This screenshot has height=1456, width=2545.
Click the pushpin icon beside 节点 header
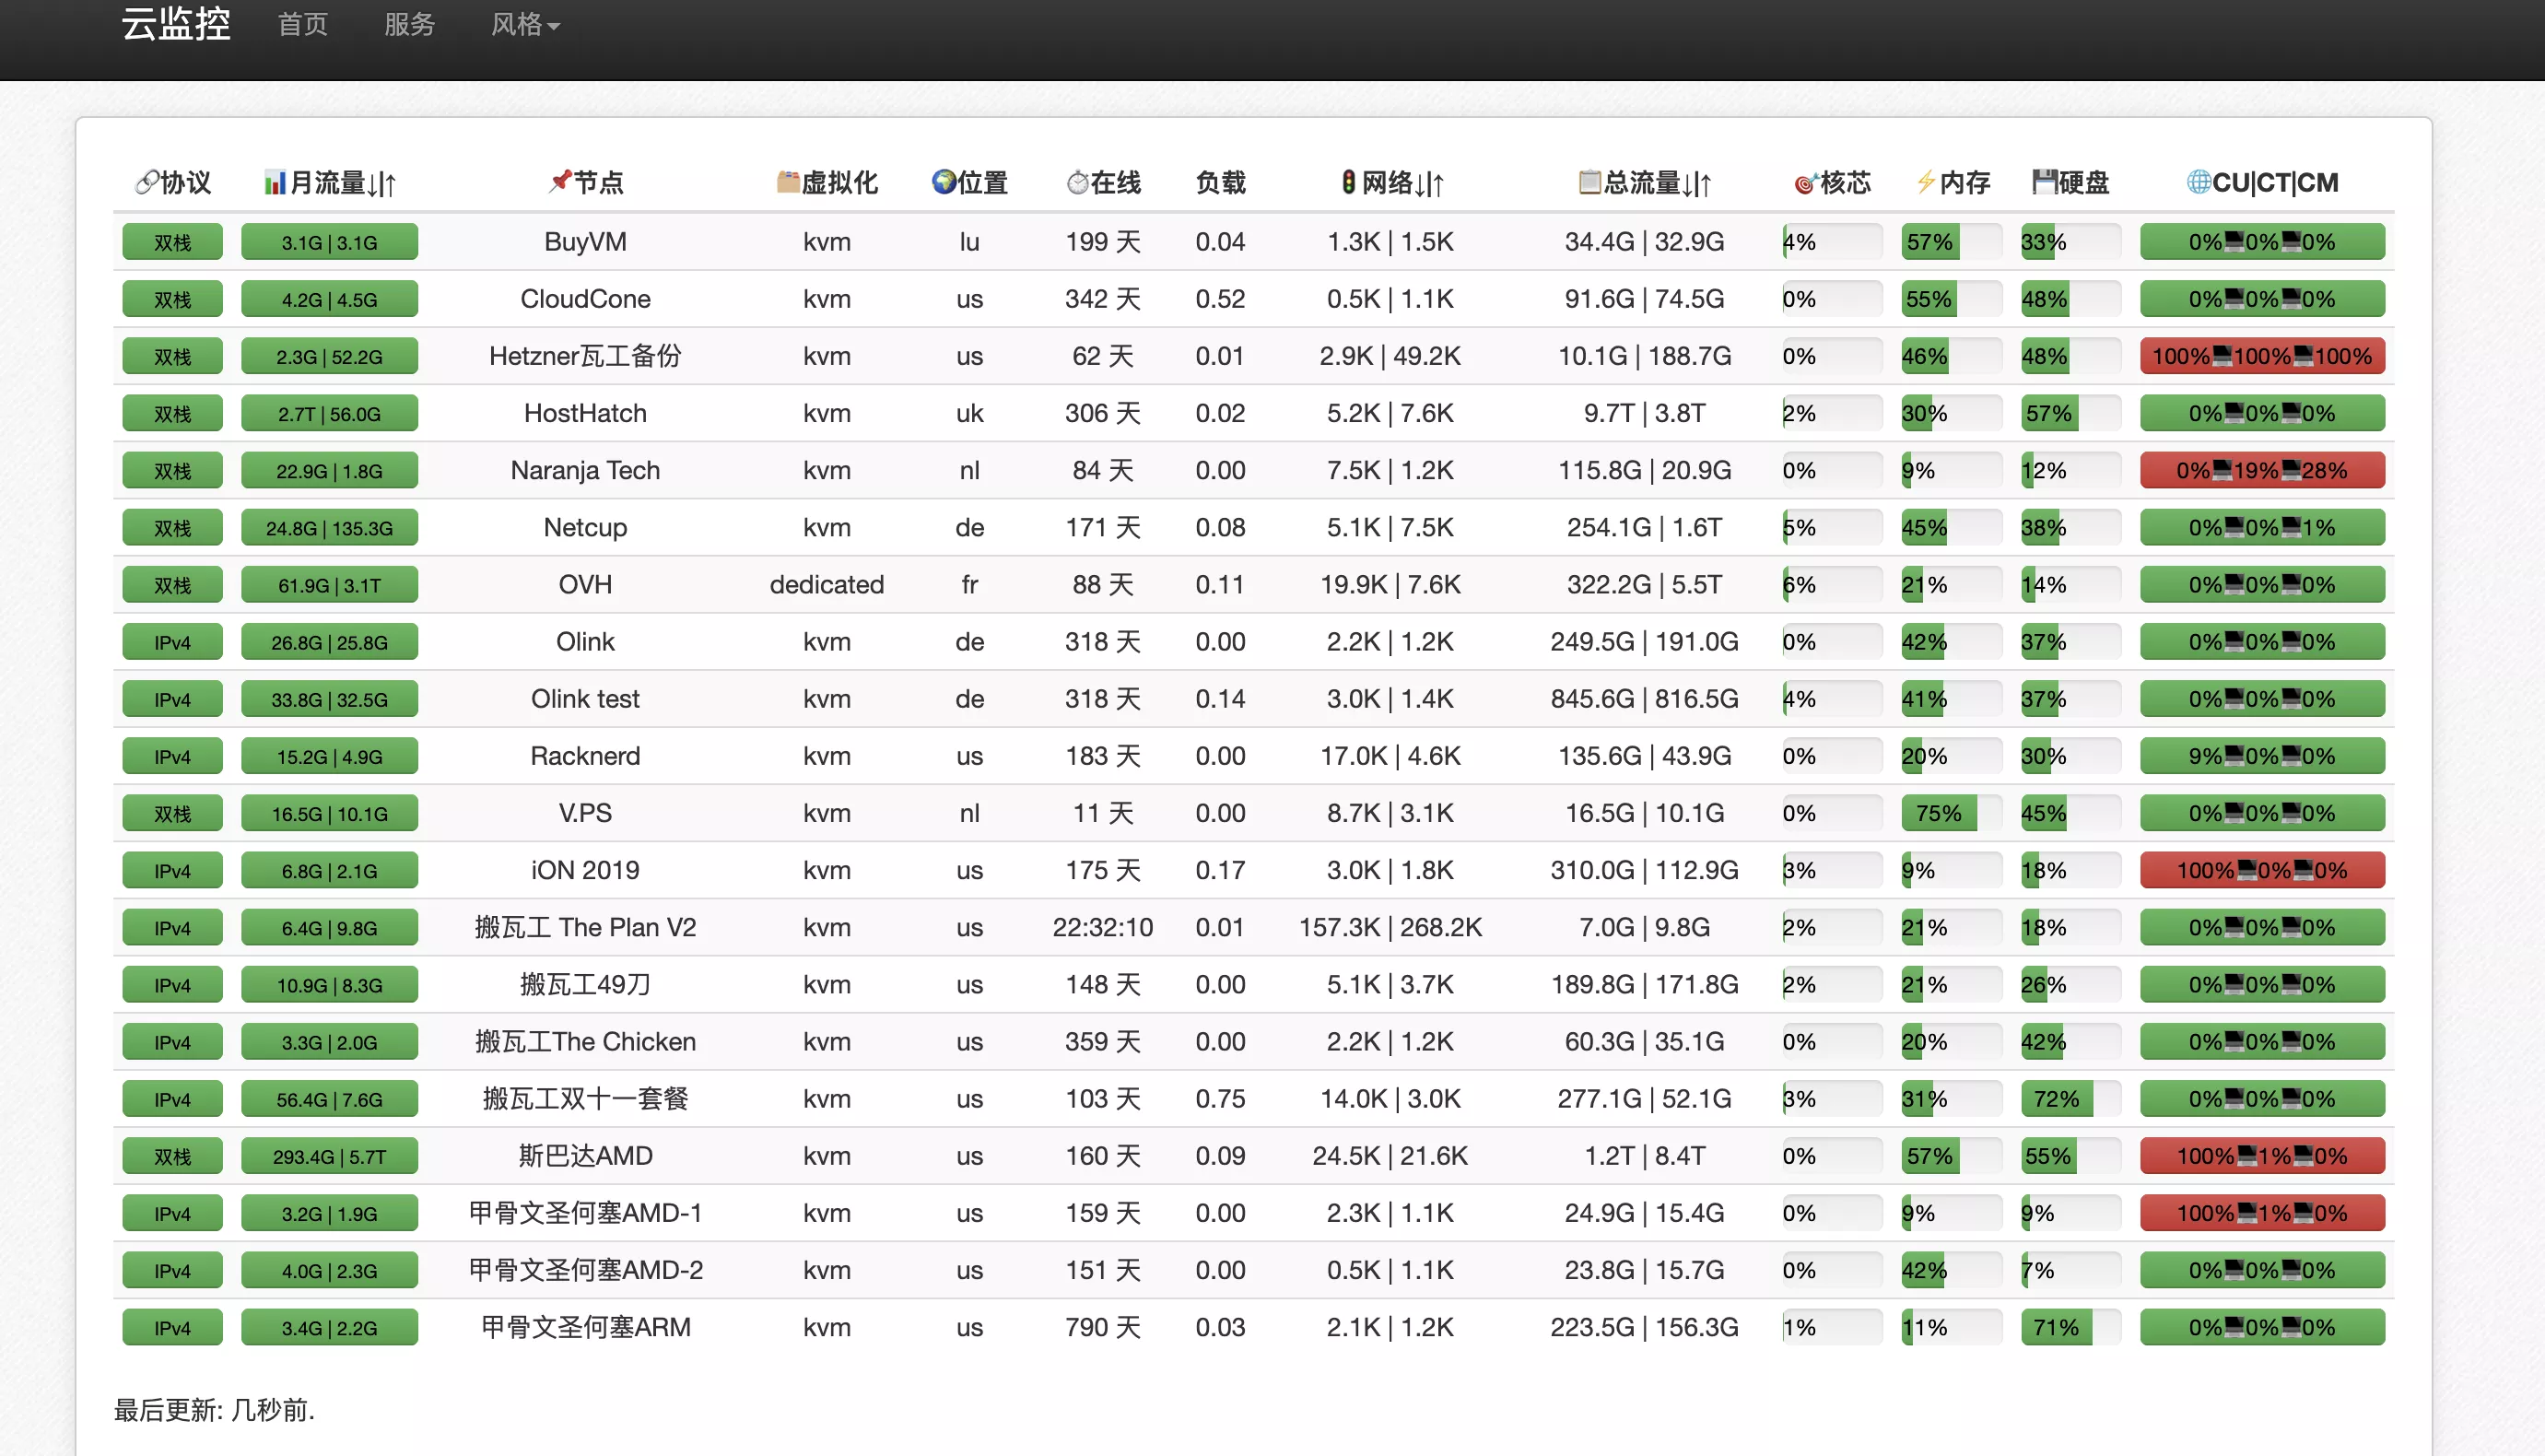560,182
